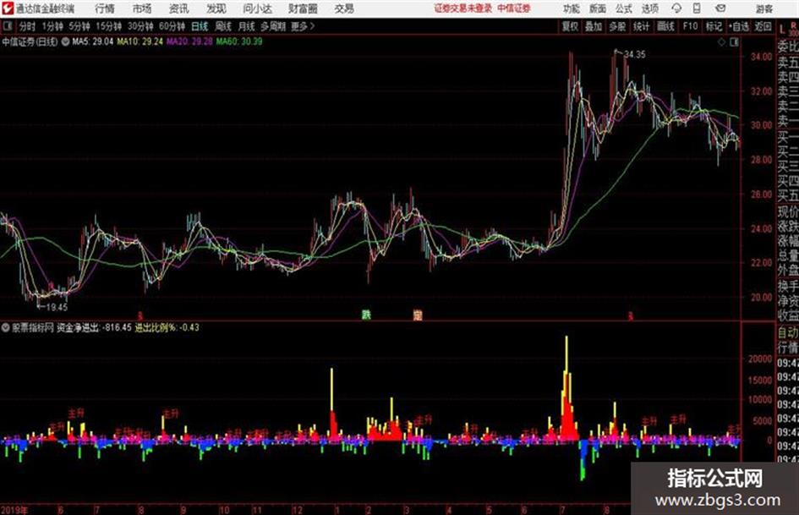Click the 叠加 overlay button
Image resolution: width=799 pixels, height=515 pixels.
[594, 26]
